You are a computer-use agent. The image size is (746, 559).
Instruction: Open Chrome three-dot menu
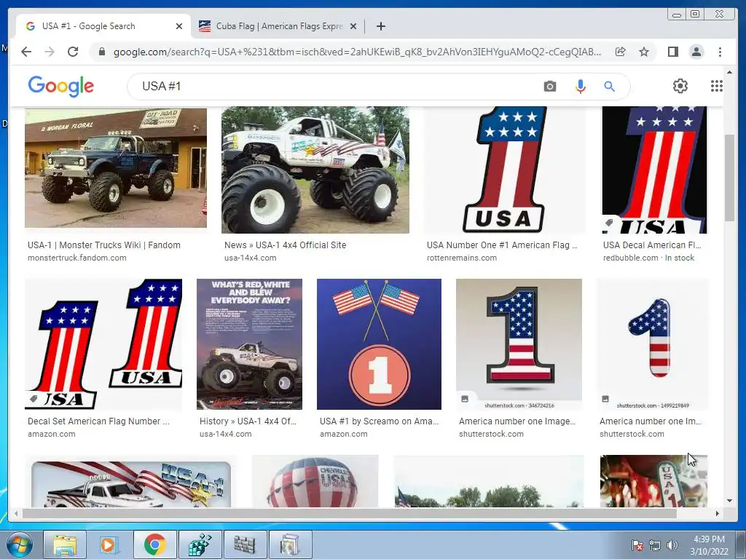pyautogui.click(x=720, y=52)
